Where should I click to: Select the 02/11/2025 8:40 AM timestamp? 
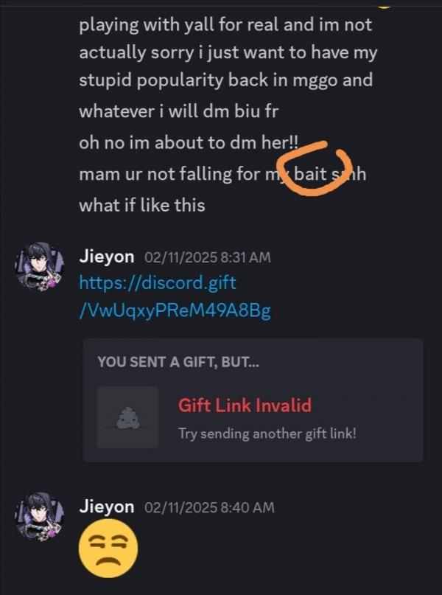pyautogui.click(x=209, y=507)
